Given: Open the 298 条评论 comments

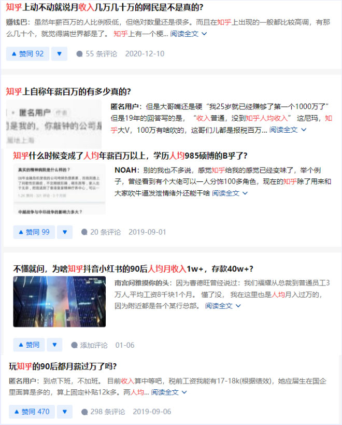Looking at the screenshot, I should pyautogui.click(x=103, y=412).
